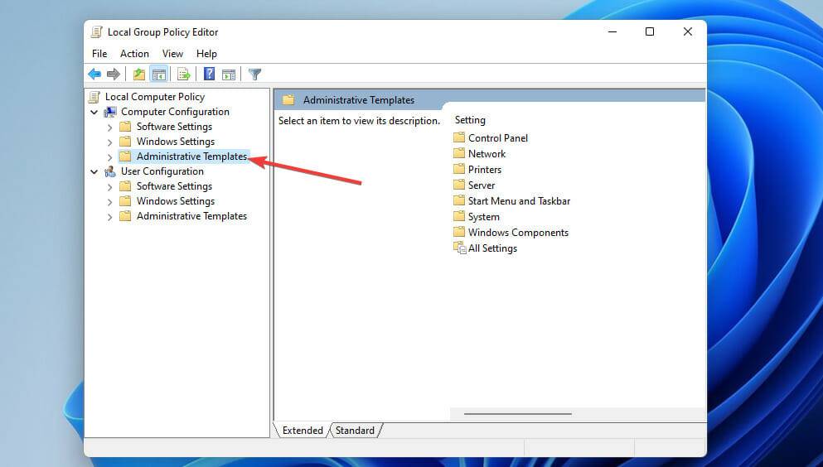Toggle the Show/Hide Console Tree icon
Image resolution: width=823 pixels, height=467 pixels.
[x=159, y=75]
